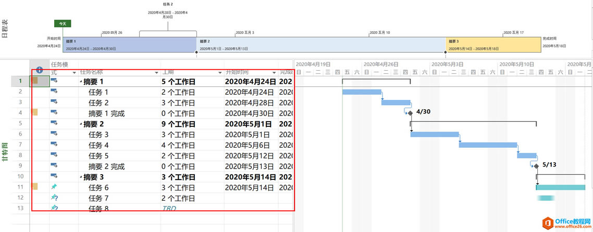This screenshot has width=593, height=232.
Task: Collapse the 摘要 3 summary task
Action: pos(81,177)
